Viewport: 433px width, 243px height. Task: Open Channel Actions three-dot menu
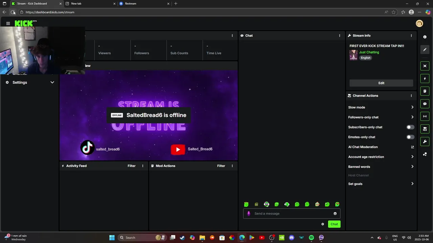(411, 96)
